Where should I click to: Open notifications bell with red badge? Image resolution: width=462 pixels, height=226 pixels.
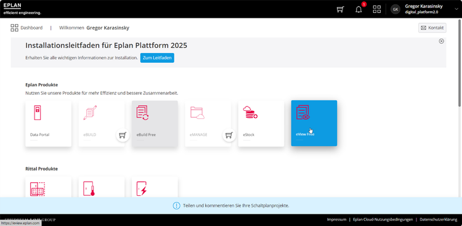point(359,9)
